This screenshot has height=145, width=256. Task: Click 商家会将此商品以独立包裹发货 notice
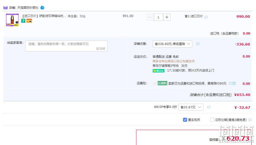click(x=174, y=61)
